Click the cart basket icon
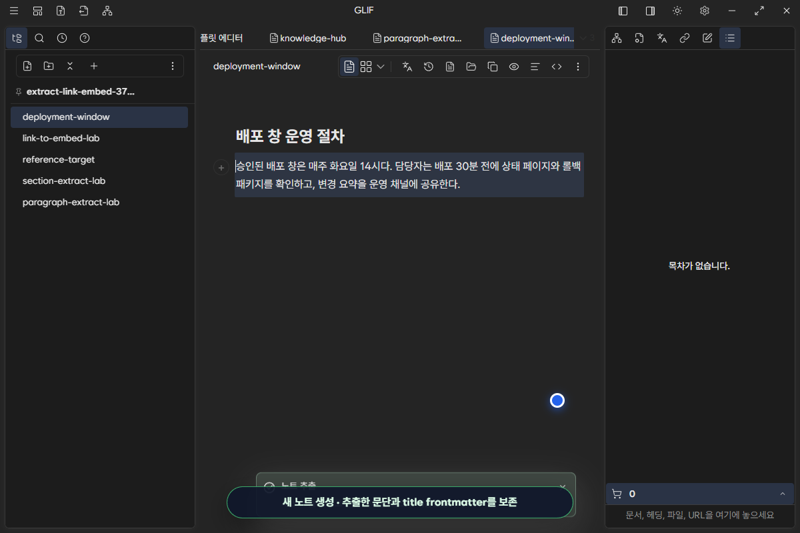This screenshot has width=800, height=533. tap(617, 494)
